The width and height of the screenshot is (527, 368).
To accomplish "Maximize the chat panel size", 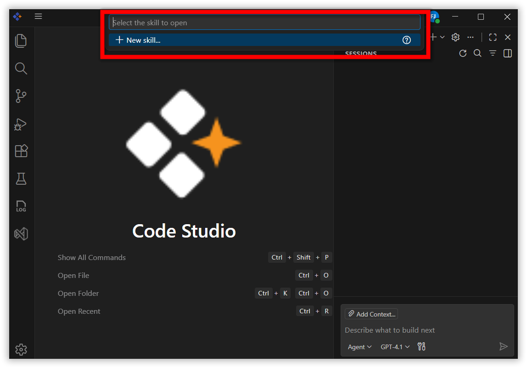I will click(493, 37).
